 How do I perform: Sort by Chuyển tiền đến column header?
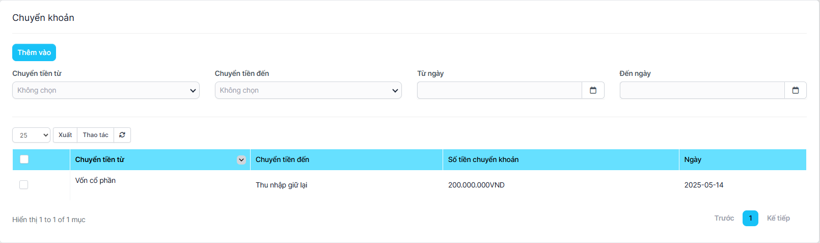[282, 159]
